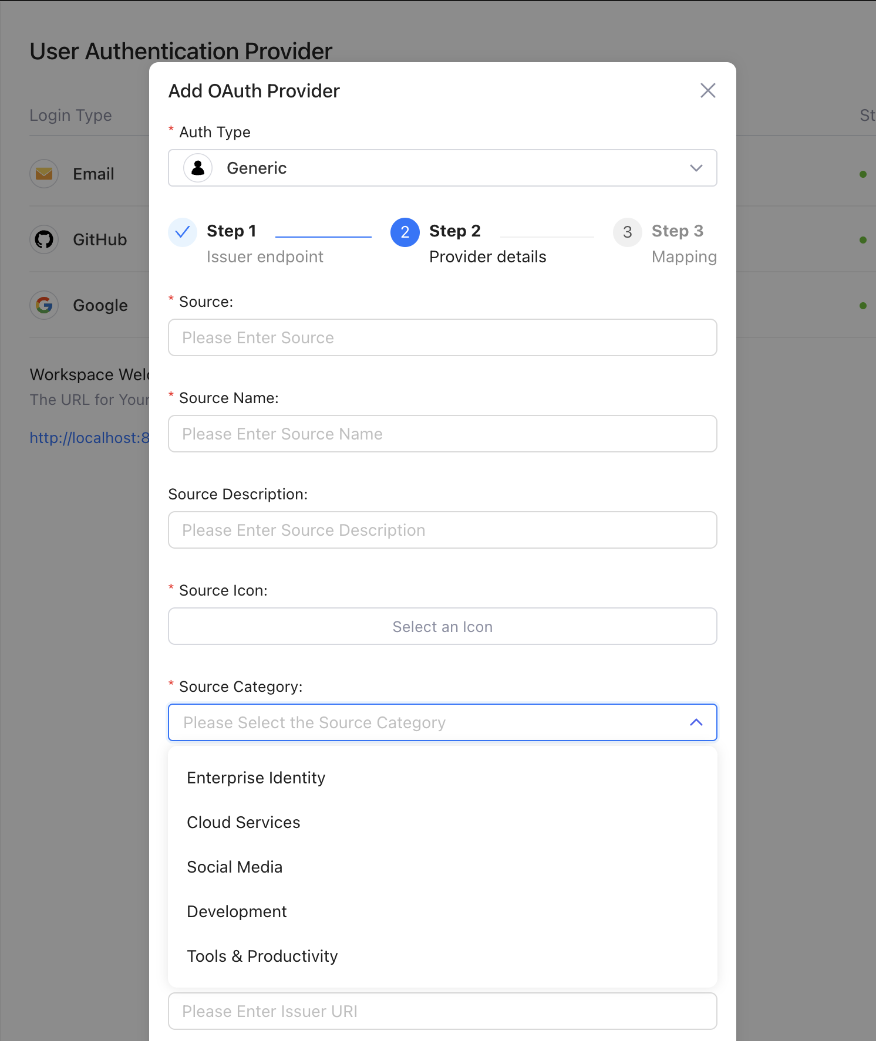Click the Google logo icon
The width and height of the screenshot is (876, 1041).
(44, 305)
